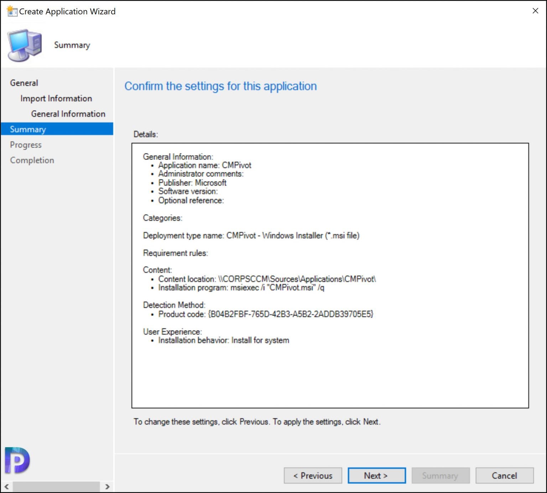
Task: Click the Administrator comments line
Action: 201,174
